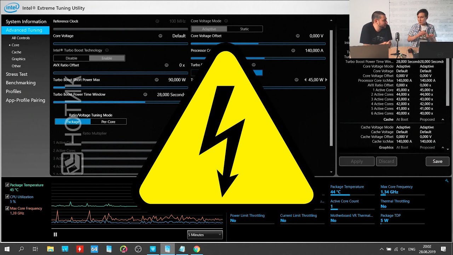
Task: Select Cache tuning sub-item
Action: [16, 52]
